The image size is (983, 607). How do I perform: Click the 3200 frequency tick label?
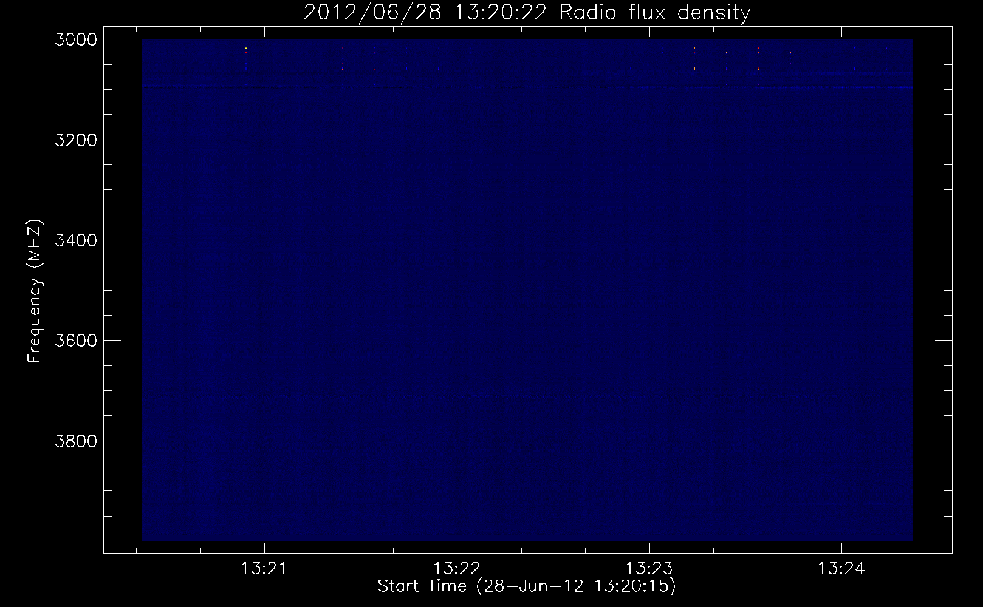76,140
